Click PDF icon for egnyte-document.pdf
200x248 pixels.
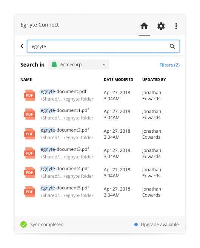[x=29, y=95]
